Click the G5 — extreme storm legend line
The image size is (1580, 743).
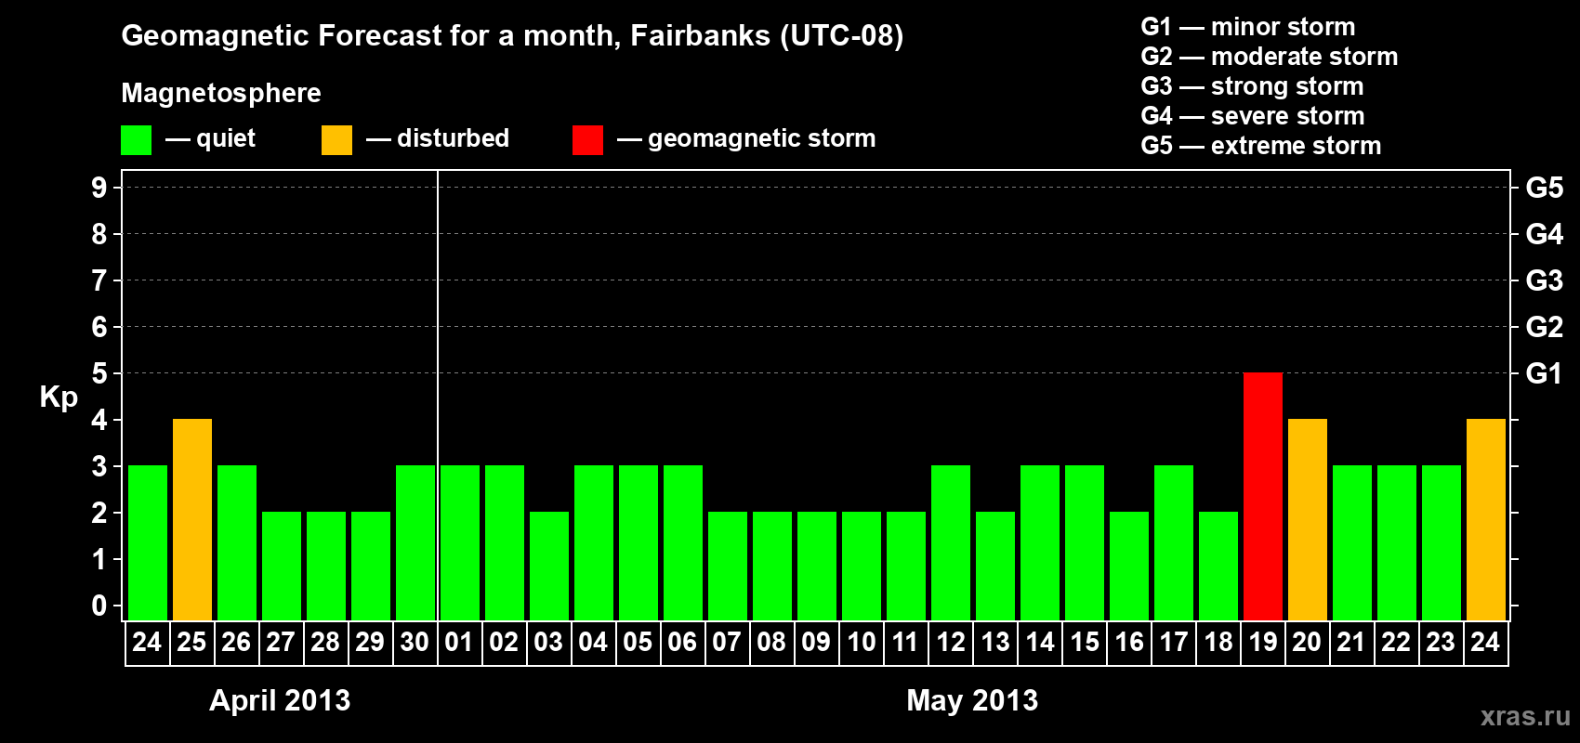coord(1261,146)
